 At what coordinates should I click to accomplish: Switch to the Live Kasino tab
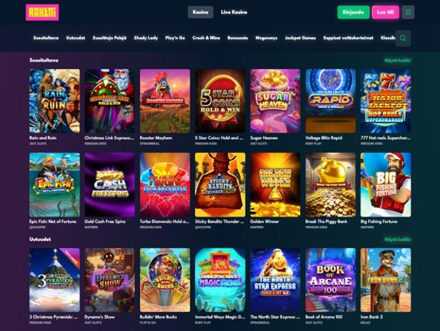coord(234,12)
